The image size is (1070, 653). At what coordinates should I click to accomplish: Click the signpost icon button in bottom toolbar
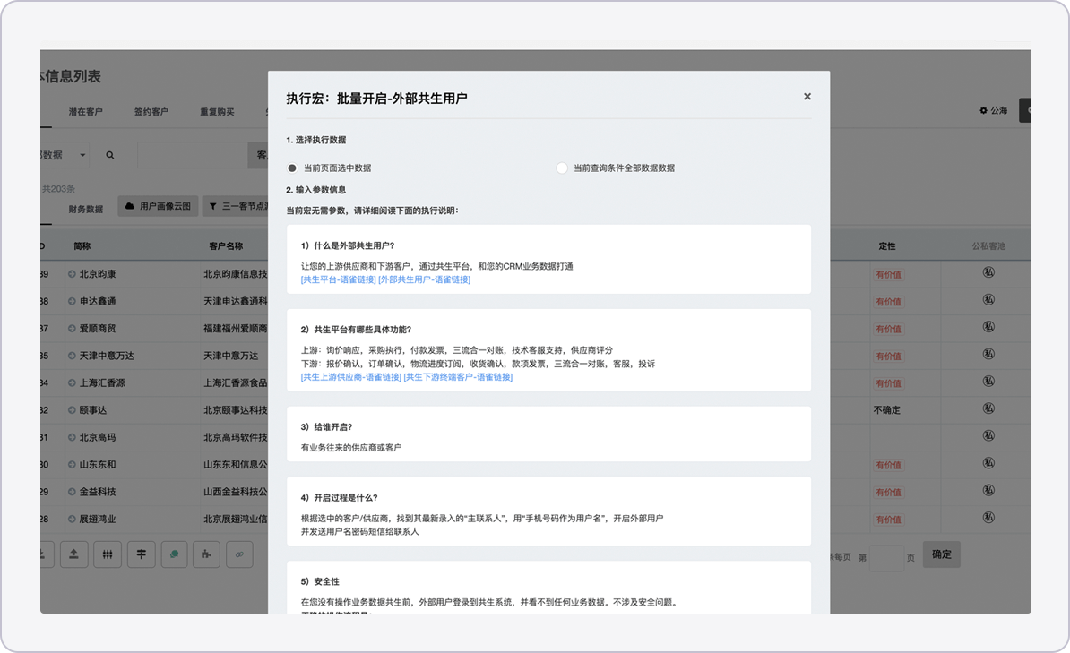[x=141, y=554]
